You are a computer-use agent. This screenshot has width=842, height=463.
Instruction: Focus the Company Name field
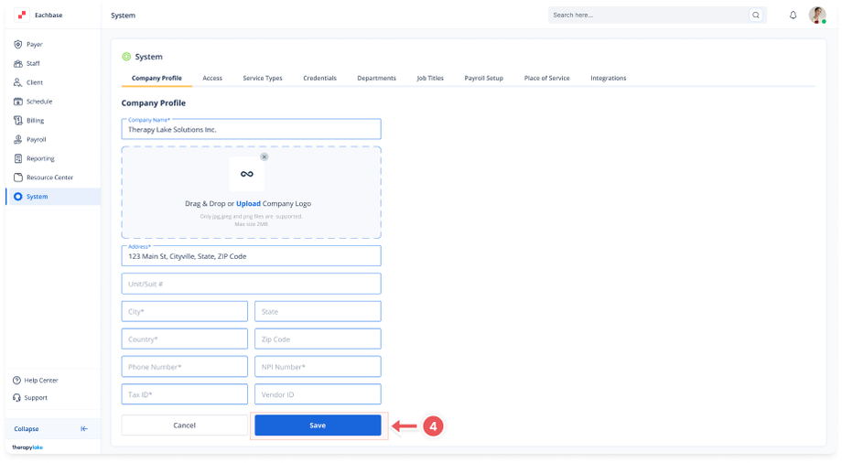252,129
